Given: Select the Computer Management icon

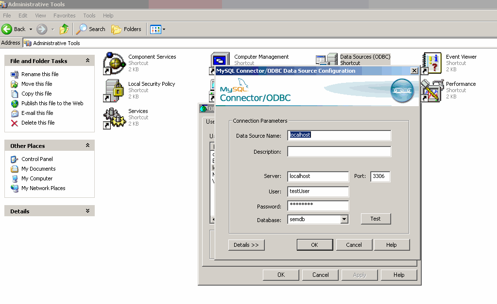Looking at the screenshot, I should click(x=220, y=59).
